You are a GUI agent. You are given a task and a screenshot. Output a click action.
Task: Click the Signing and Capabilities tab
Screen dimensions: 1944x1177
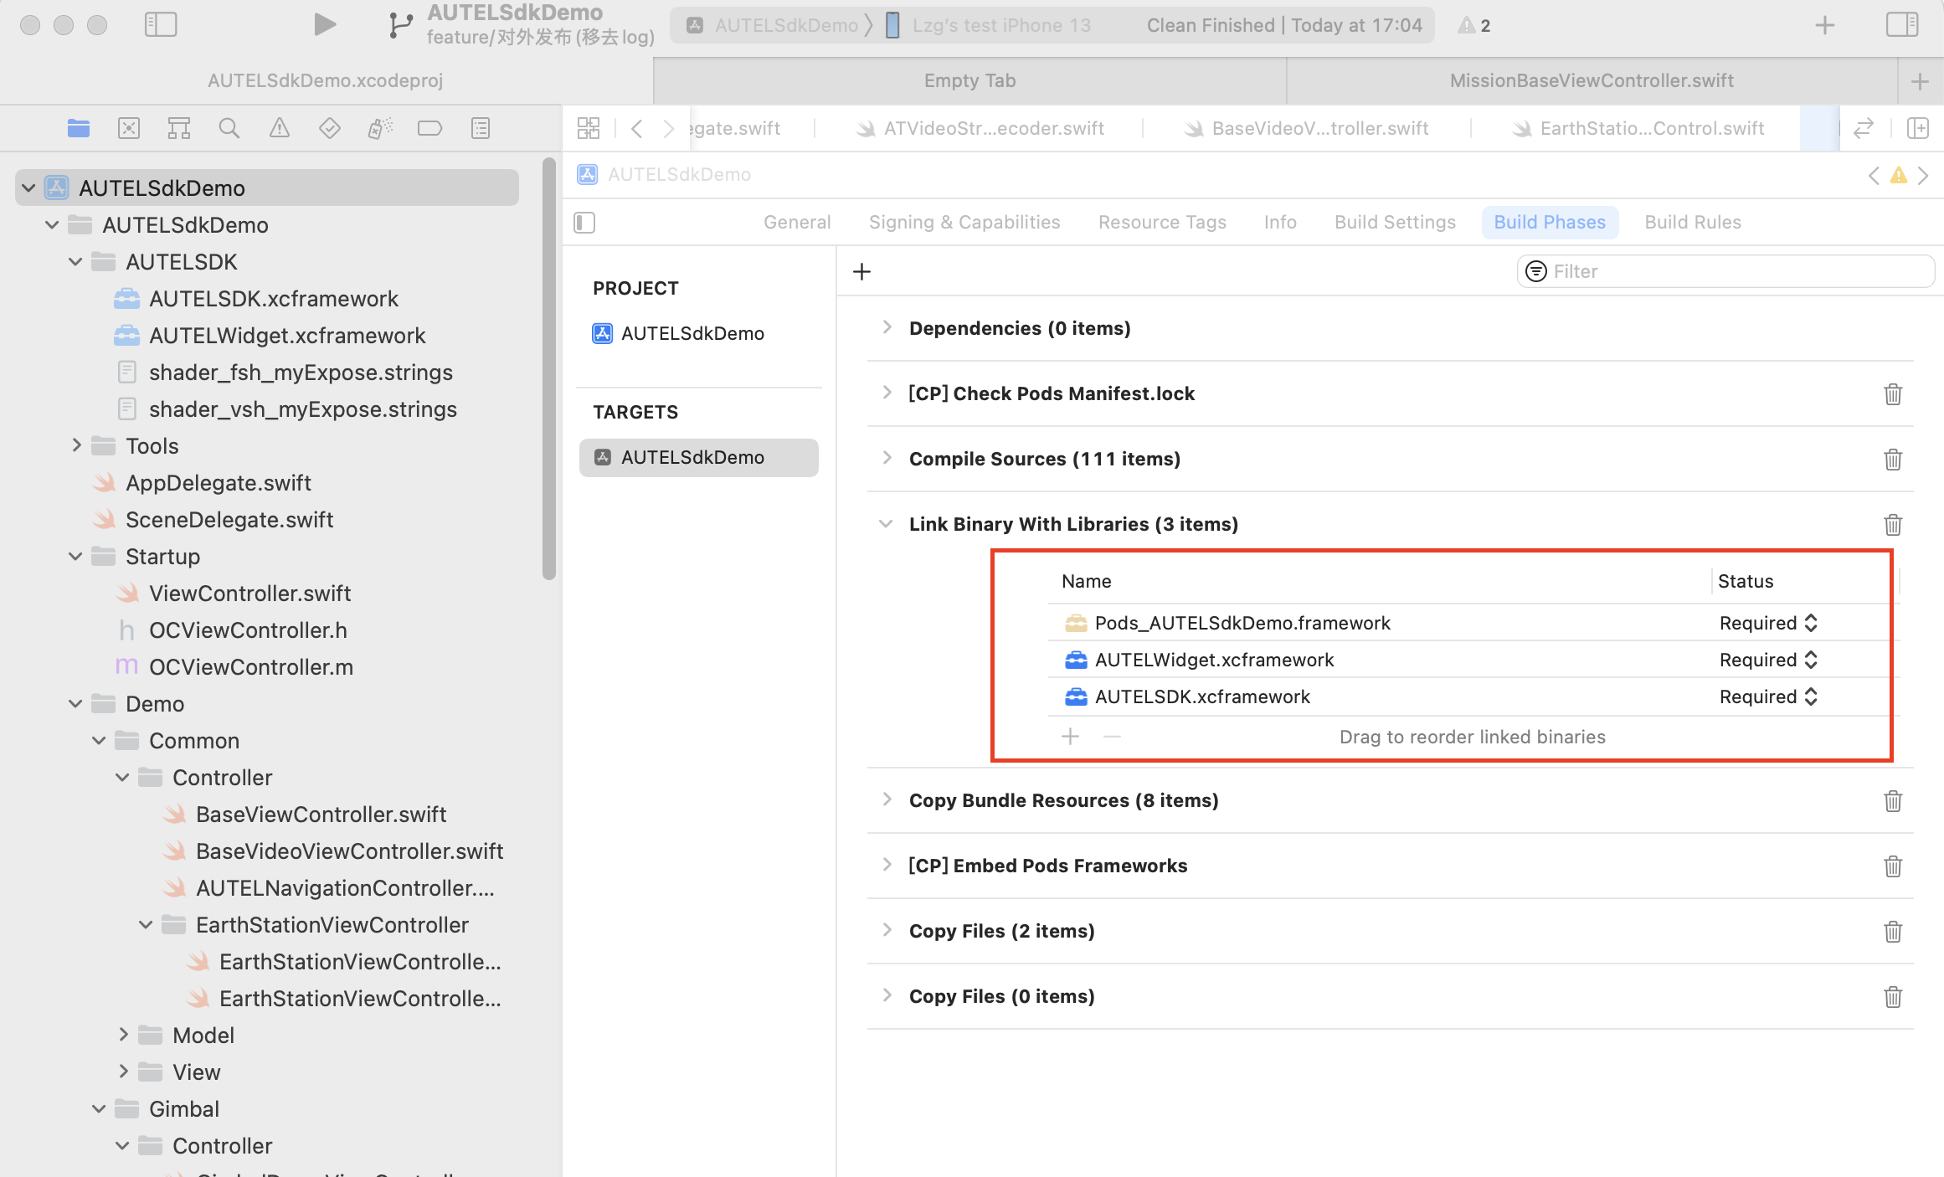pyautogui.click(x=965, y=221)
